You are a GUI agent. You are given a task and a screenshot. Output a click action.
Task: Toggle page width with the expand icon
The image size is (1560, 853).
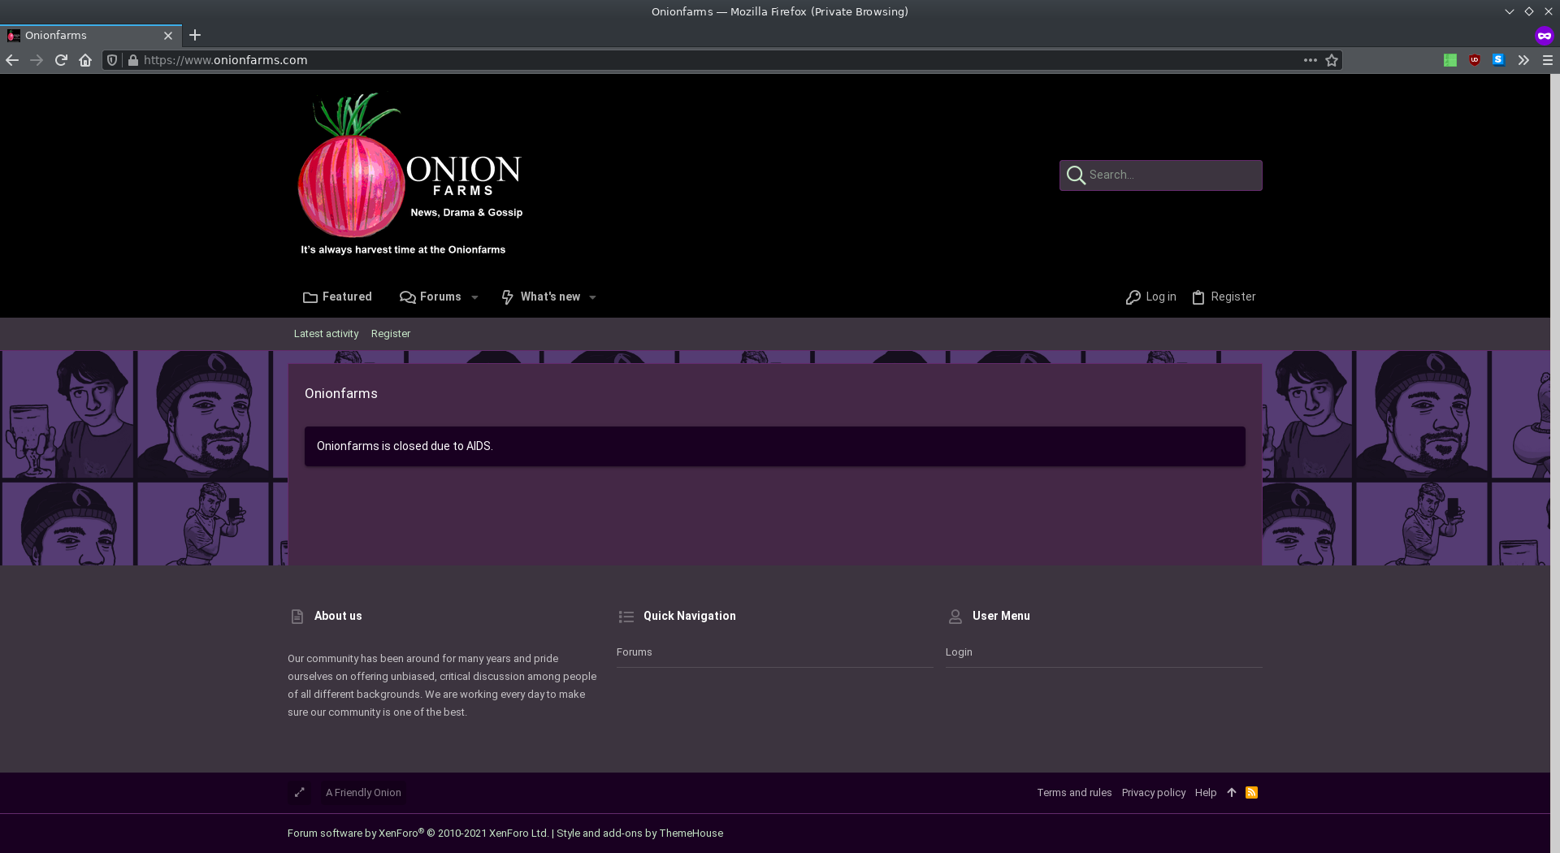(300, 793)
